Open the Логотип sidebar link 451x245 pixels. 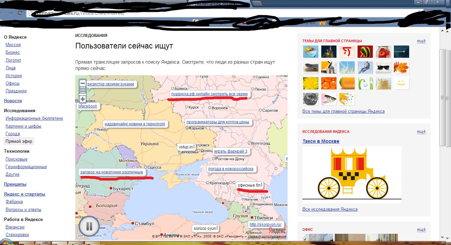[x=13, y=60]
